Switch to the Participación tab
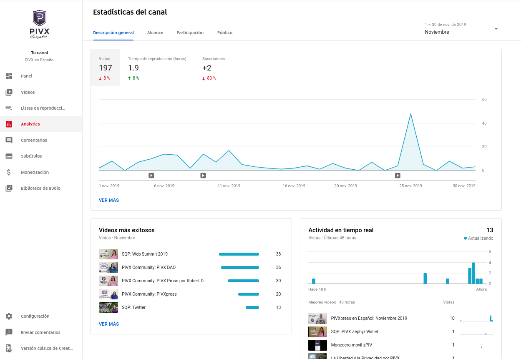The image size is (521, 359). 190,33
